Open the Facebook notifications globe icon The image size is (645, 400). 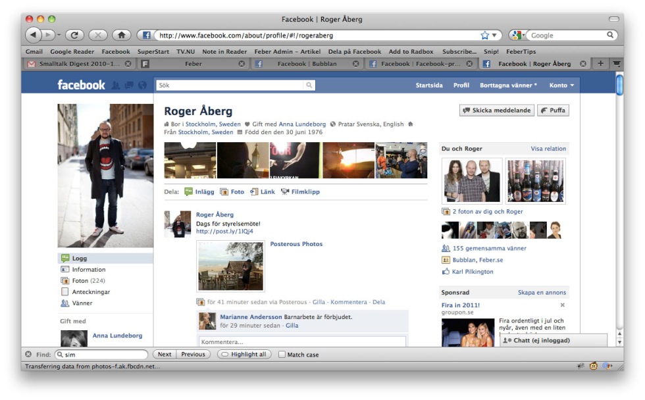[x=142, y=85]
